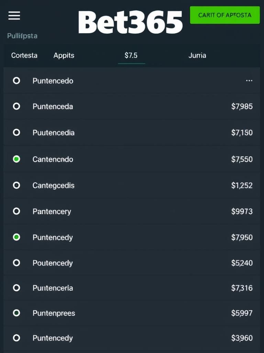The width and height of the screenshot is (264, 353).
Task: Select the Cantegcedis radio button
Action: 16,185
